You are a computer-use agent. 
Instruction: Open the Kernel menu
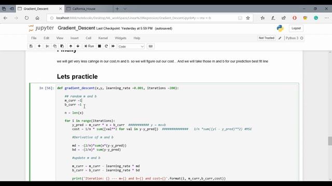pos(103,38)
